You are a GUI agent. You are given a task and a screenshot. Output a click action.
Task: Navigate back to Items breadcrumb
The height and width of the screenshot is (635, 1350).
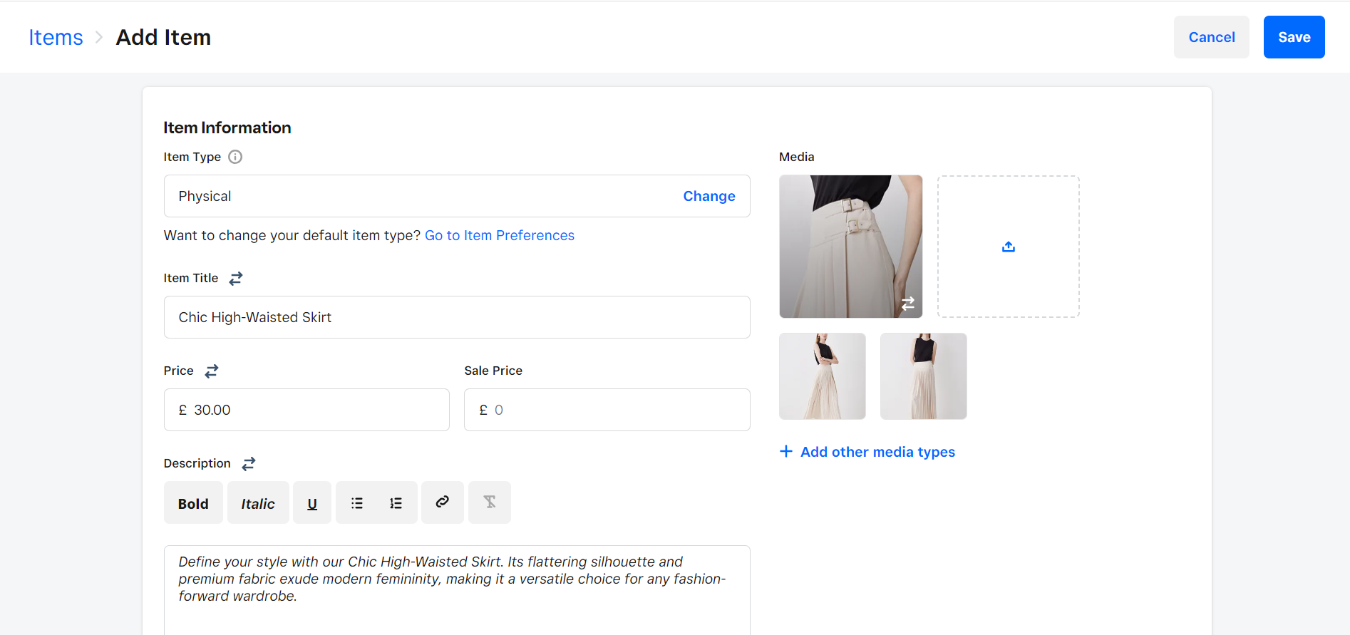tap(56, 37)
